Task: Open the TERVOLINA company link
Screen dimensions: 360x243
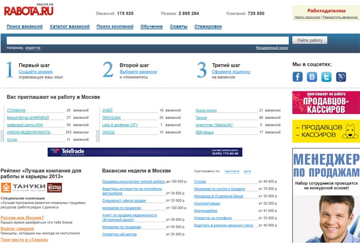Action: [112, 118]
